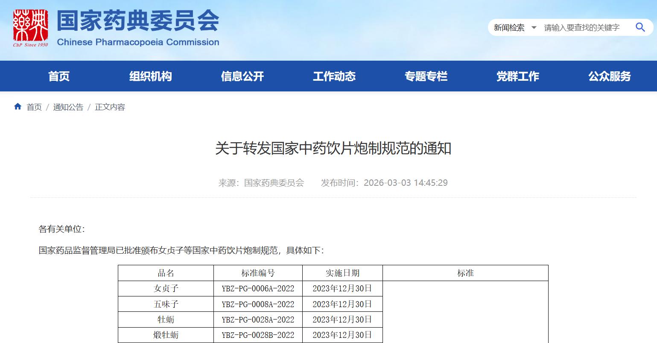Click the magnifier search icon
Screen dimensions: 657x343
pyautogui.click(x=640, y=27)
